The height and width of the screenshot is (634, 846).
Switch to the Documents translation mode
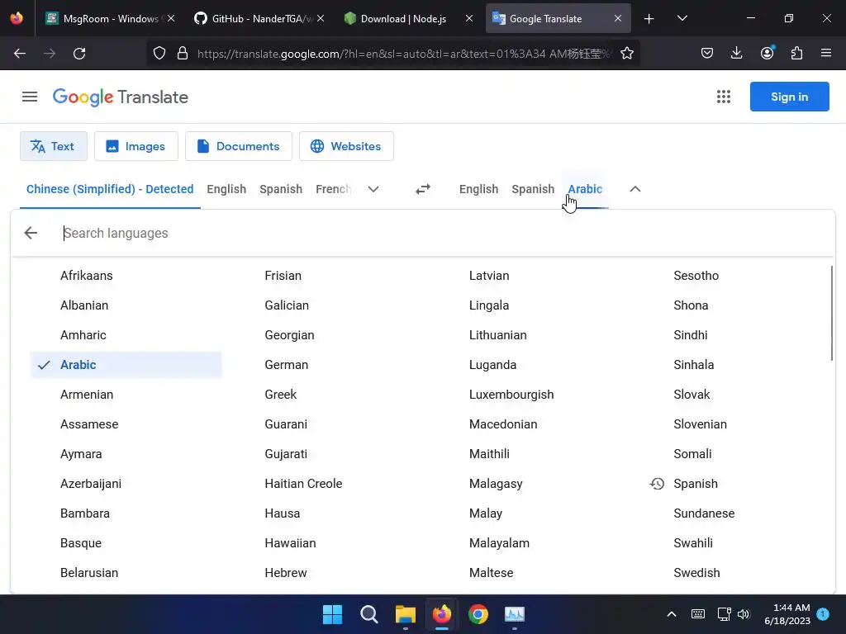(x=239, y=146)
